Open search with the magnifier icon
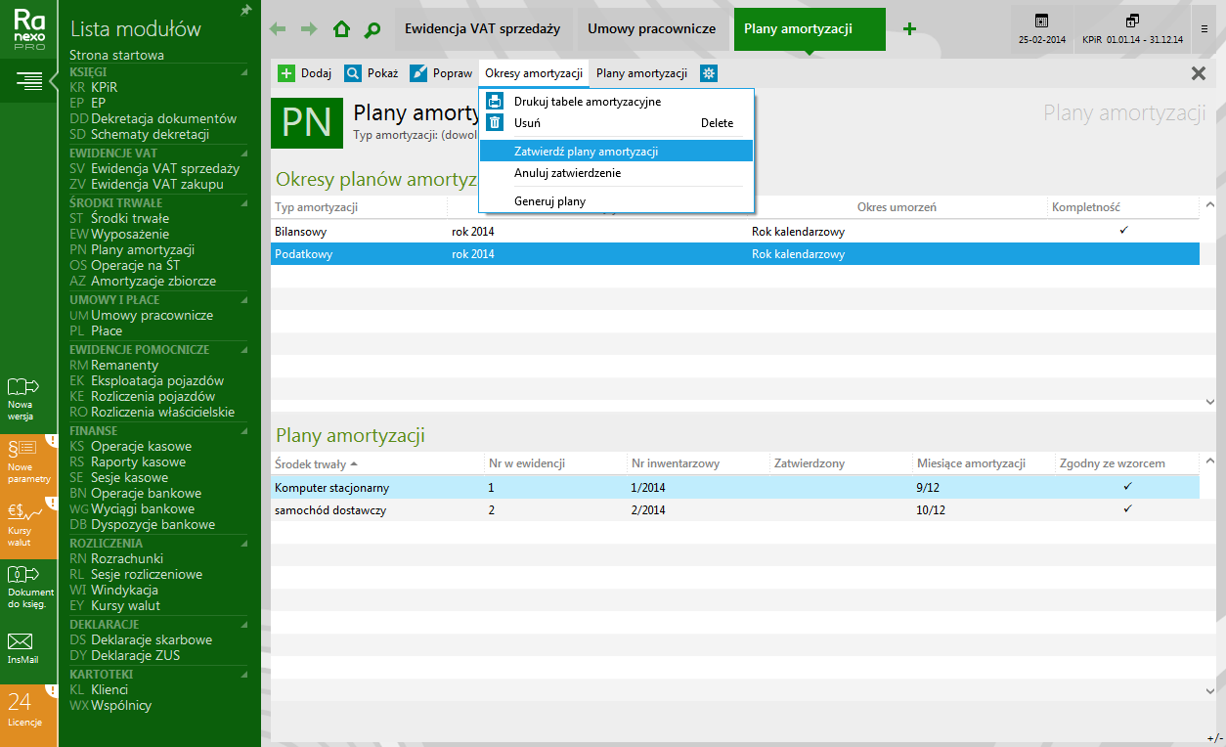The image size is (1226, 747). (372, 29)
